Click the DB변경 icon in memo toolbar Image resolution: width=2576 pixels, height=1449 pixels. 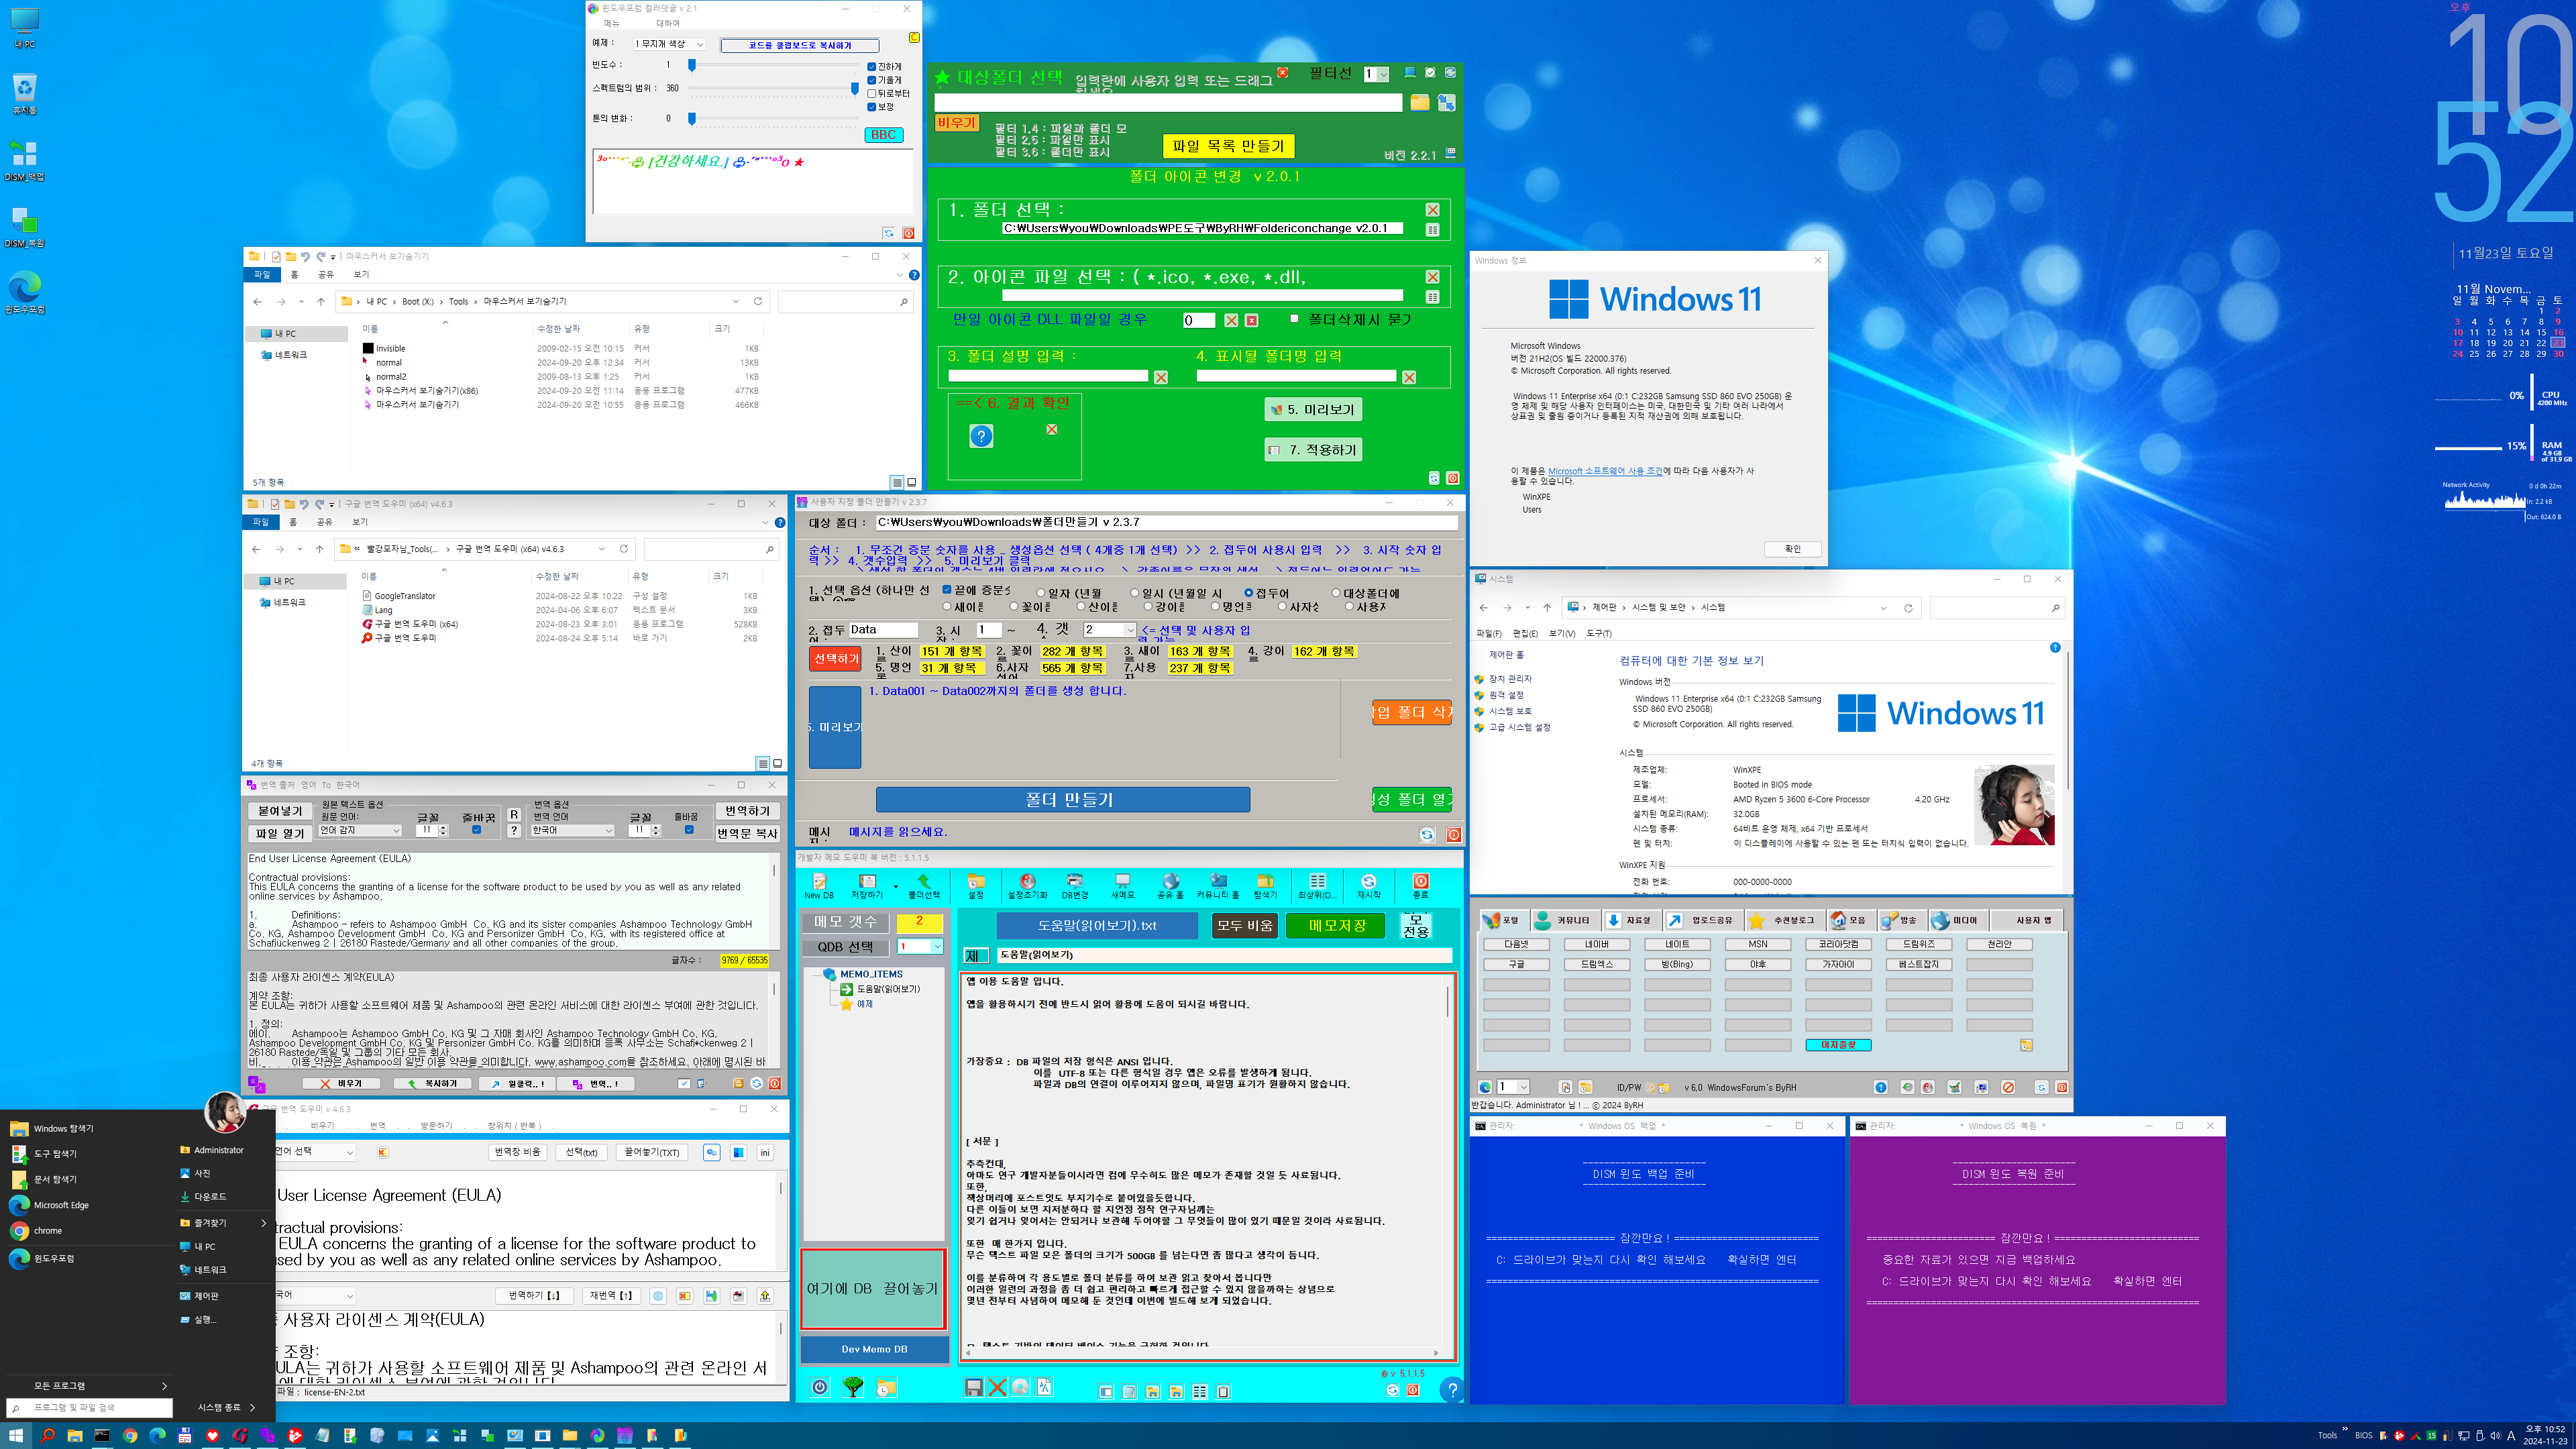point(1074,885)
